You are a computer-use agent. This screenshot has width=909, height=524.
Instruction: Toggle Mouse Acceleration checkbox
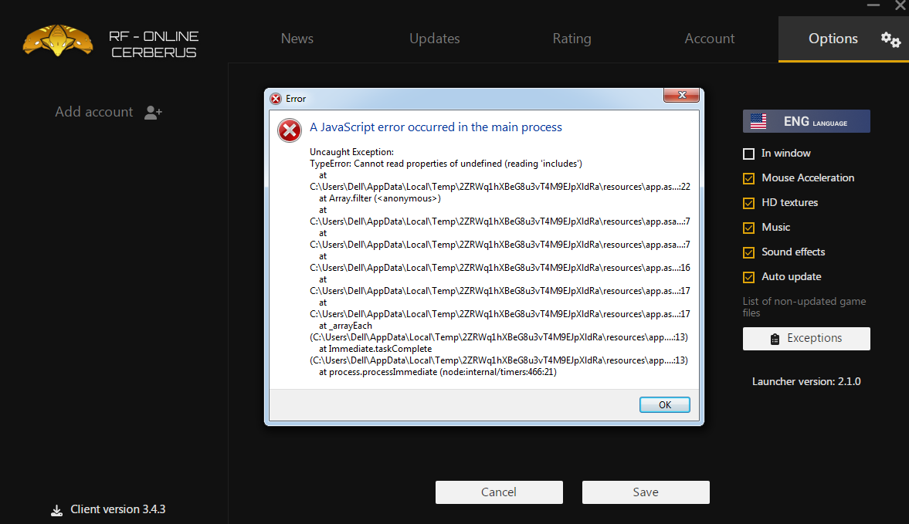pos(748,178)
